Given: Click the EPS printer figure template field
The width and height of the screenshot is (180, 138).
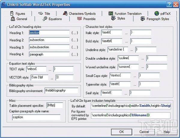Looking at the screenshot, I should tap(130, 116).
